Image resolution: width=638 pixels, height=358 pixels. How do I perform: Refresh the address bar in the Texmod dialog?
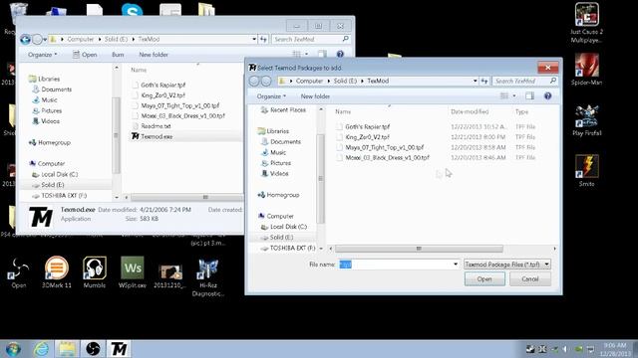tap(484, 82)
